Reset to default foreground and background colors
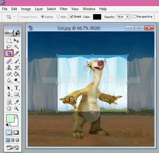The height and width of the screenshot is (153, 159). (x=8, y=125)
